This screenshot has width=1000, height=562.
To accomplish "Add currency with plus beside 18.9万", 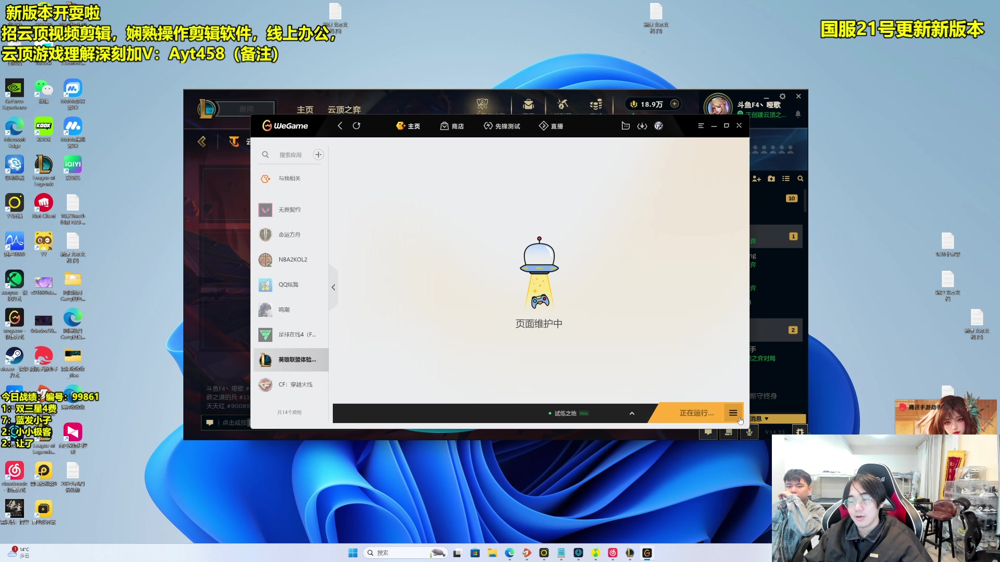I will (x=674, y=104).
